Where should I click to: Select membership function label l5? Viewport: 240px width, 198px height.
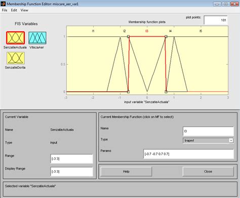(x=201, y=31)
